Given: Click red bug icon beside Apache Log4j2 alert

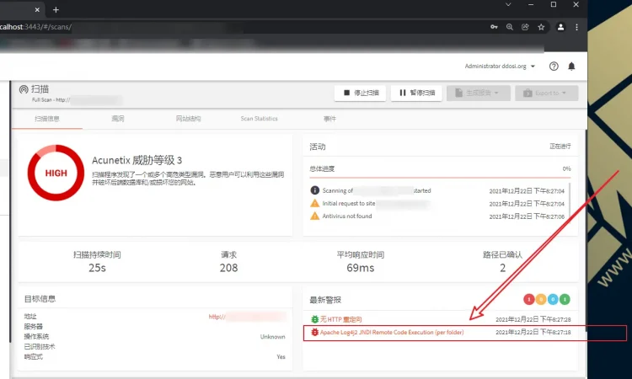Looking at the screenshot, I should [315, 333].
